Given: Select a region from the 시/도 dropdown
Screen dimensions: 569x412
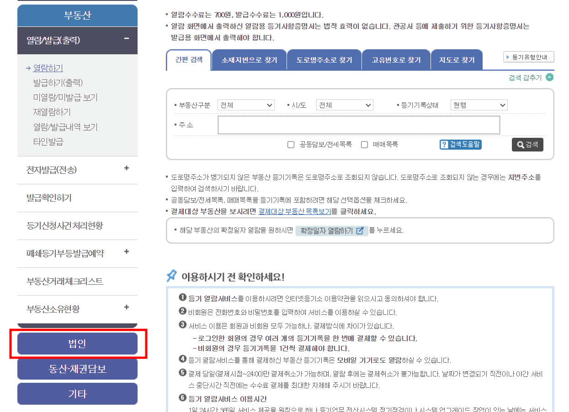Looking at the screenshot, I should pyautogui.click(x=345, y=105).
